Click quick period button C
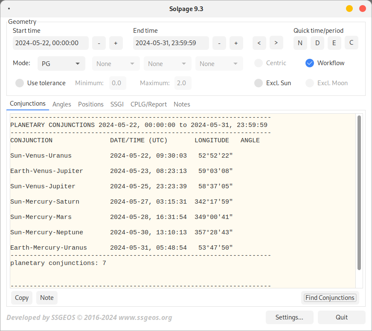 [352, 43]
